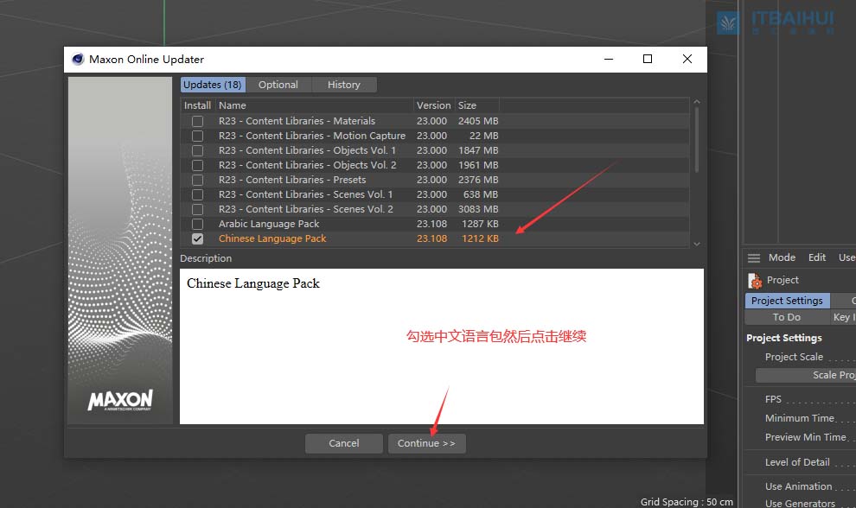This screenshot has width=856, height=508.
Task: Click the 'Grid Spacing : 50 cm' viewport text
Action: pos(687,502)
